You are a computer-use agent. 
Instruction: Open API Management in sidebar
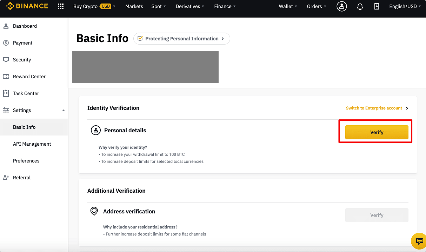click(32, 144)
